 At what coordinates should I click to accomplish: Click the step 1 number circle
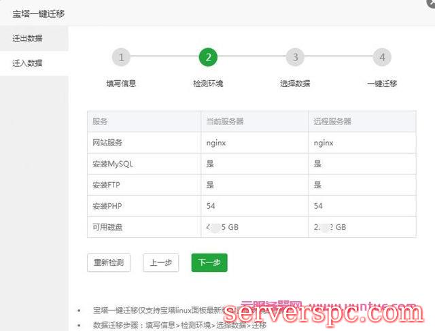coord(121,58)
